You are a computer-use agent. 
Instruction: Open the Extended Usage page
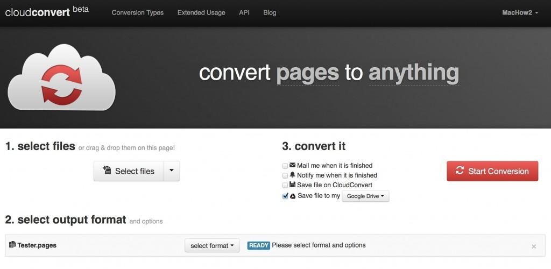coord(201,12)
